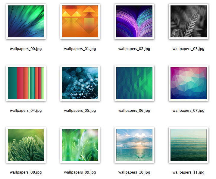
Task: Click the wallpapers_00.jpg file name label
Action: tap(26, 49)
